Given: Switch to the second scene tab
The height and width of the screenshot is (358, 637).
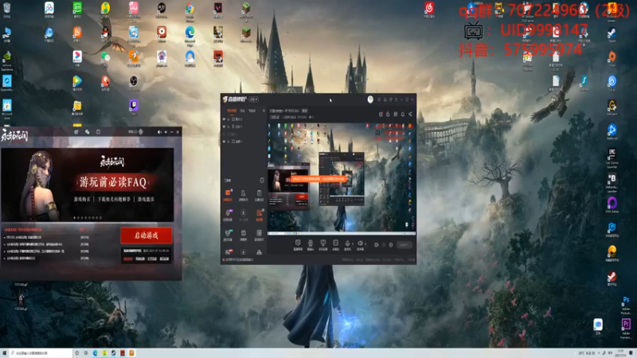Looking at the screenshot, I should click(243, 111).
